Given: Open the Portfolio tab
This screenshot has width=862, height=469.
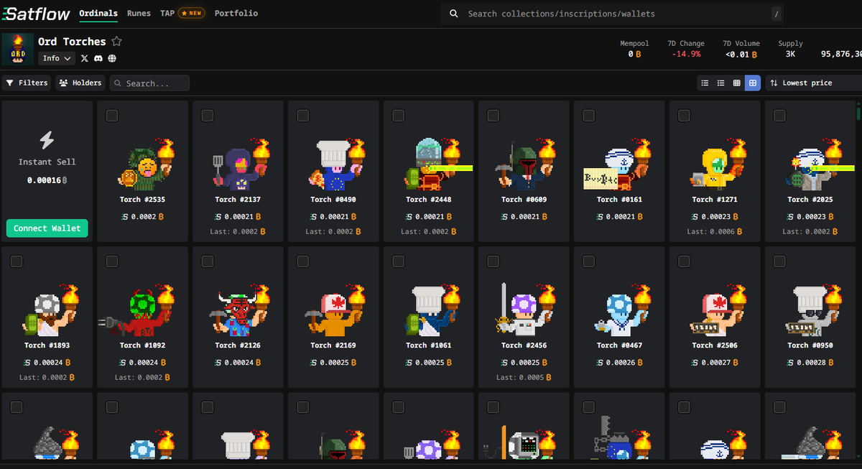Looking at the screenshot, I should (236, 14).
